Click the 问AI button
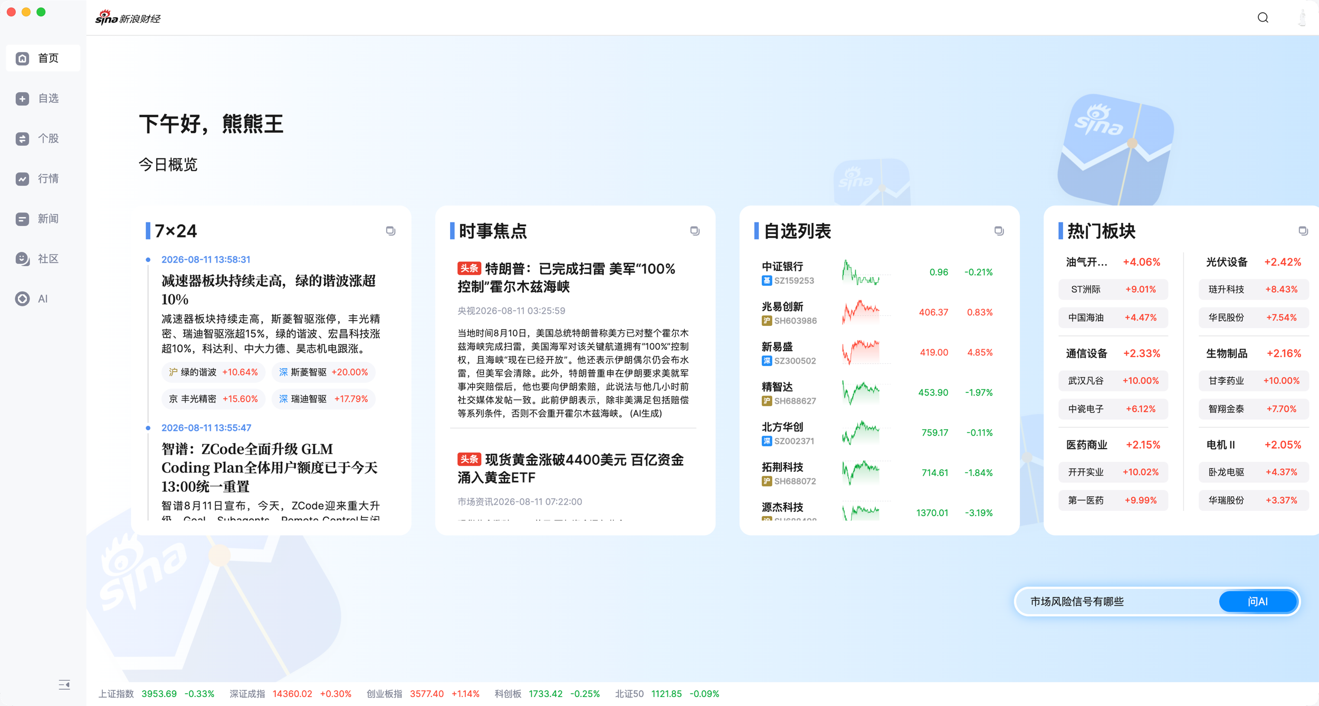The image size is (1319, 706). click(1258, 602)
